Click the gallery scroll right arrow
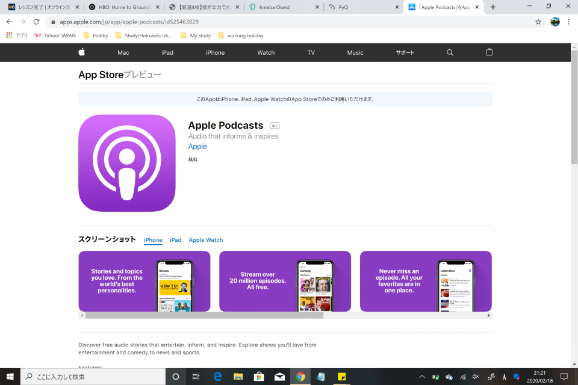The image size is (578, 385). [489, 315]
